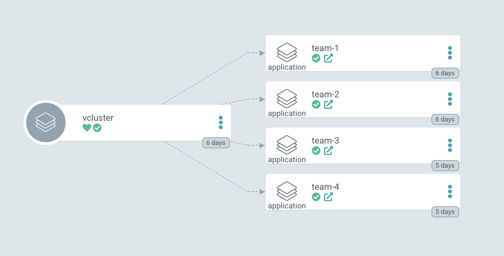Open the team-2 kebab menu
Screen dimensions: 504x256
click(450, 99)
